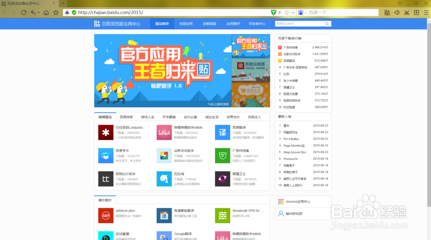Open the 百度翻译 blue translate icon
This screenshot has width=431, height=240.
pos(222,132)
